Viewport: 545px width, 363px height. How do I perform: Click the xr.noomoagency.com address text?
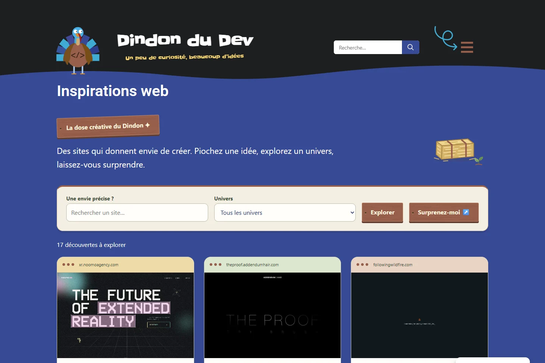tap(99, 265)
